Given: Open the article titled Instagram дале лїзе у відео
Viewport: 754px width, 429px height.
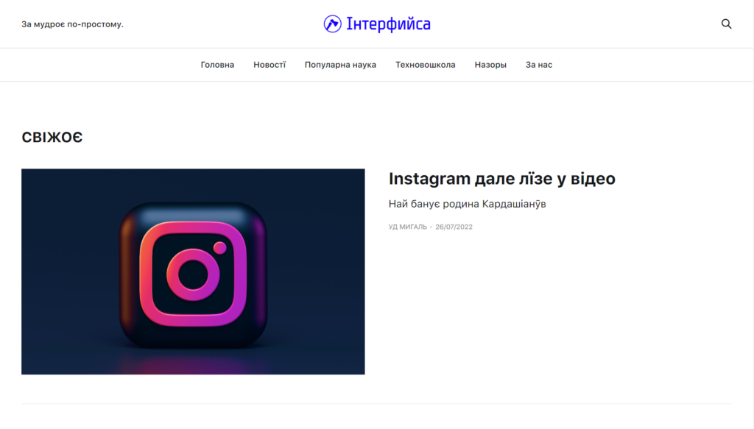Looking at the screenshot, I should [501, 179].
